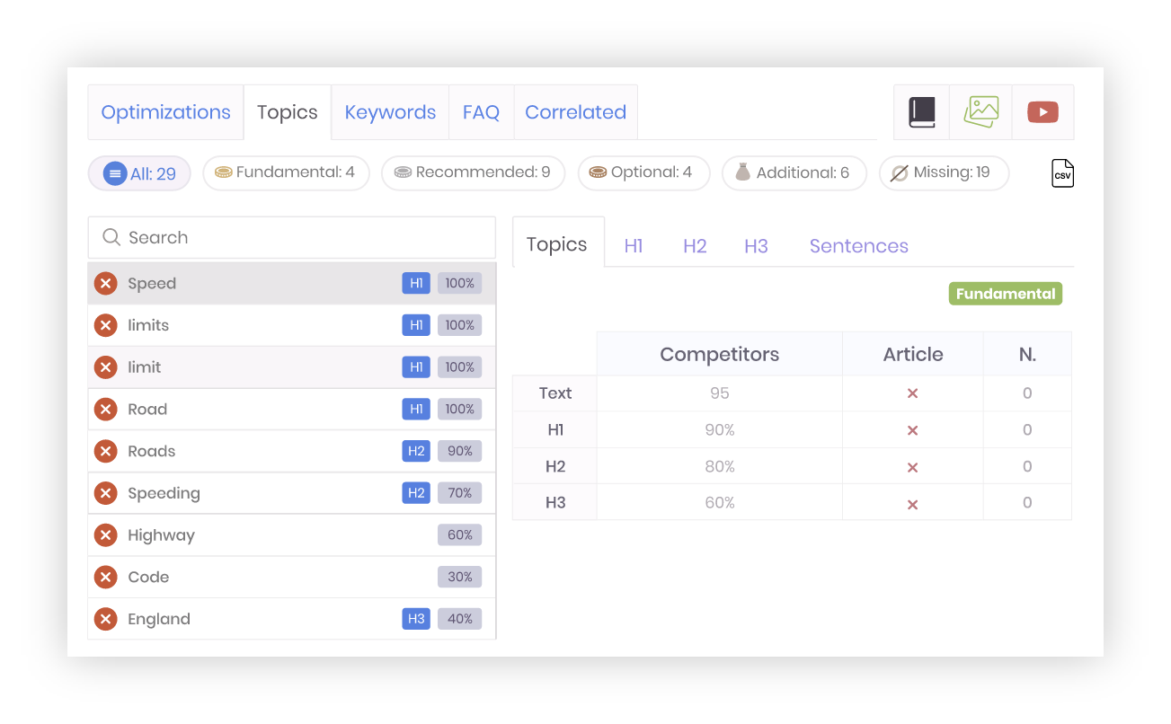Image resolution: width=1171 pixels, height=724 pixels.
Task: Toggle the Optional: 4 filter
Action: point(643,172)
